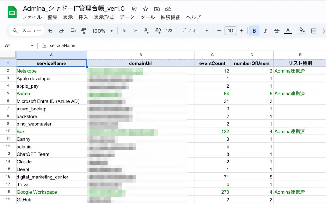Viewport: 326px width, 204px height.
Task: Open the 100% zoom dropdown
Action: (x=102, y=31)
